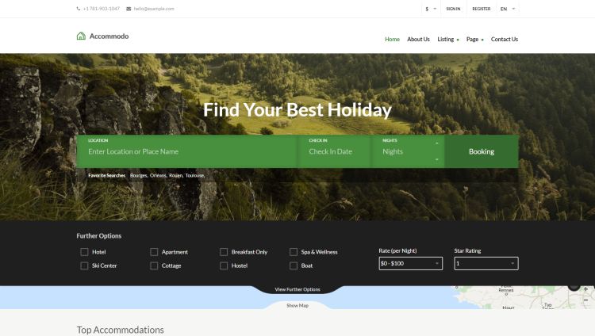The image size is (595, 336).
Task: Tick the Ski Center checkbox
Action: 84,265
